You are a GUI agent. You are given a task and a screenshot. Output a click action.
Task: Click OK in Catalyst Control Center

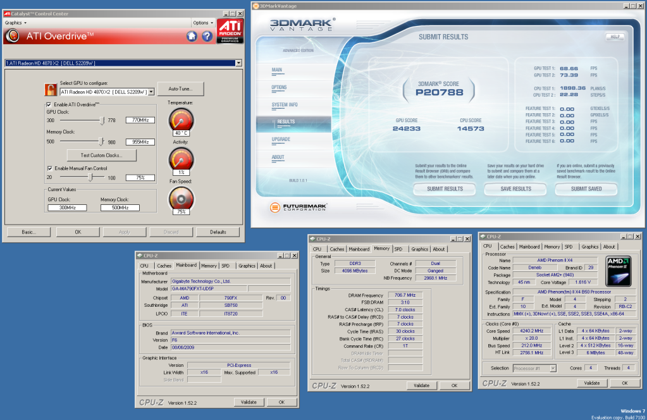[x=78, y=232]
